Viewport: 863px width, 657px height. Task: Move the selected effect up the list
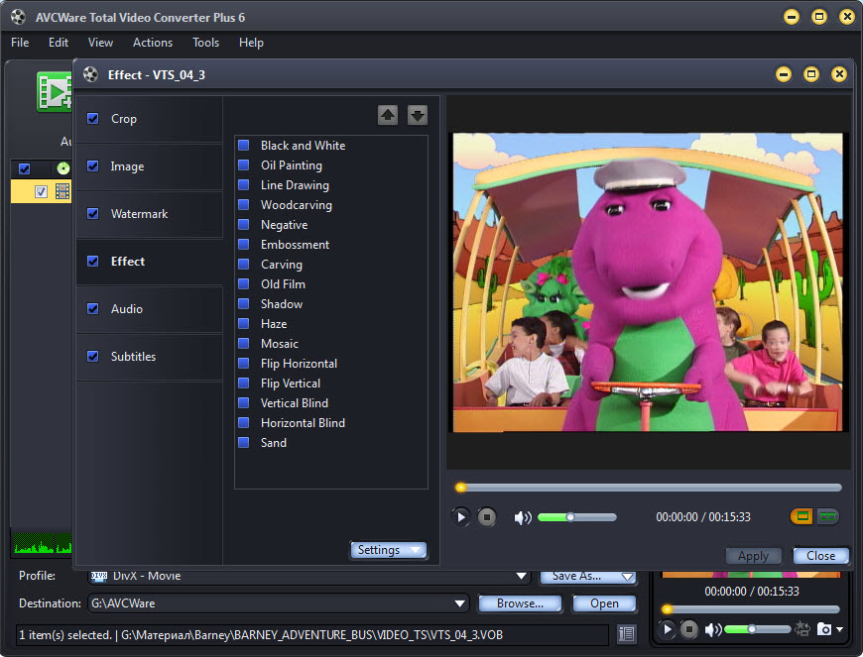click(x=387, y=114)
